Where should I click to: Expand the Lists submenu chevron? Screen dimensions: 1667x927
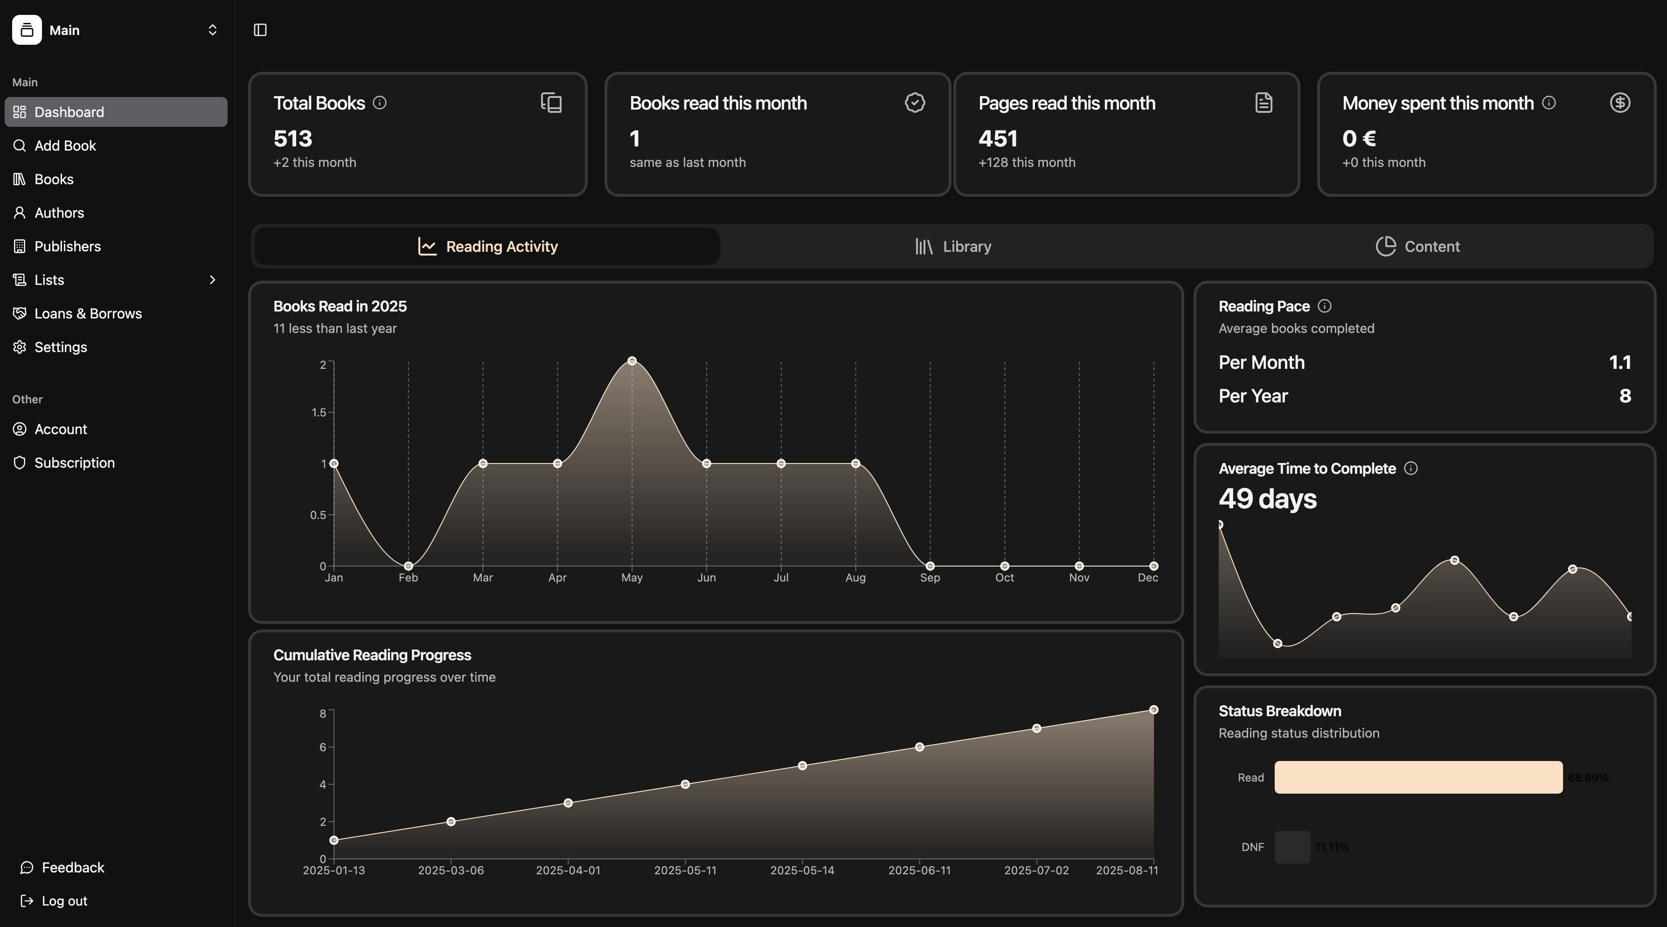[212, 279]
